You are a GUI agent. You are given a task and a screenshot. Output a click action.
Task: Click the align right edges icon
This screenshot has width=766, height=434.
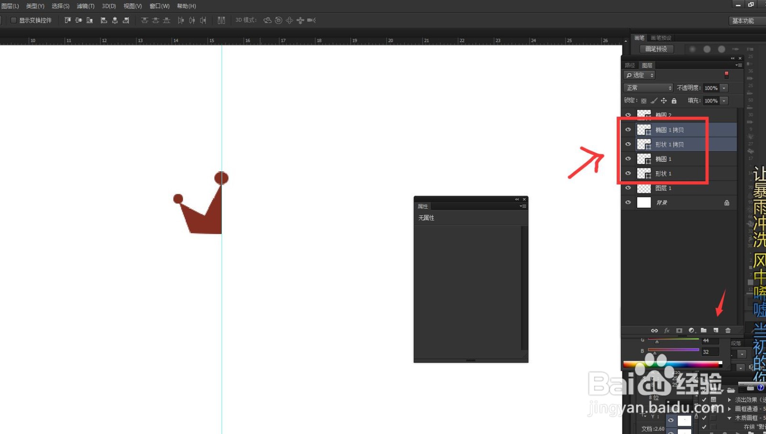[x=126, y=20]
